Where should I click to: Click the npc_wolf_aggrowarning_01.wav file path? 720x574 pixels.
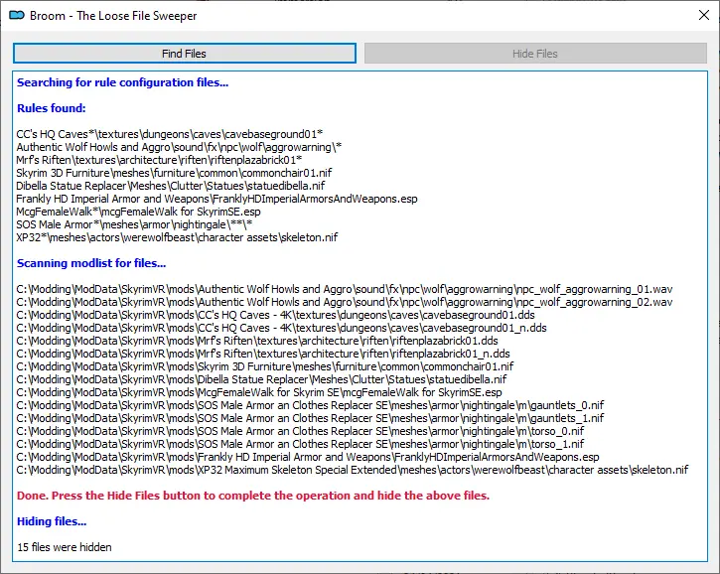coord(345,289)
